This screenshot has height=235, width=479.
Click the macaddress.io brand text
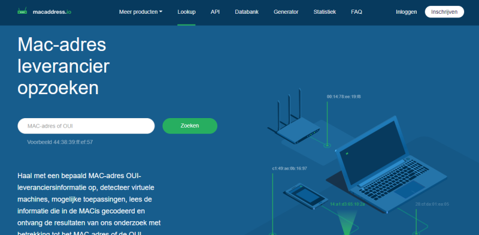tap(52, 12)
